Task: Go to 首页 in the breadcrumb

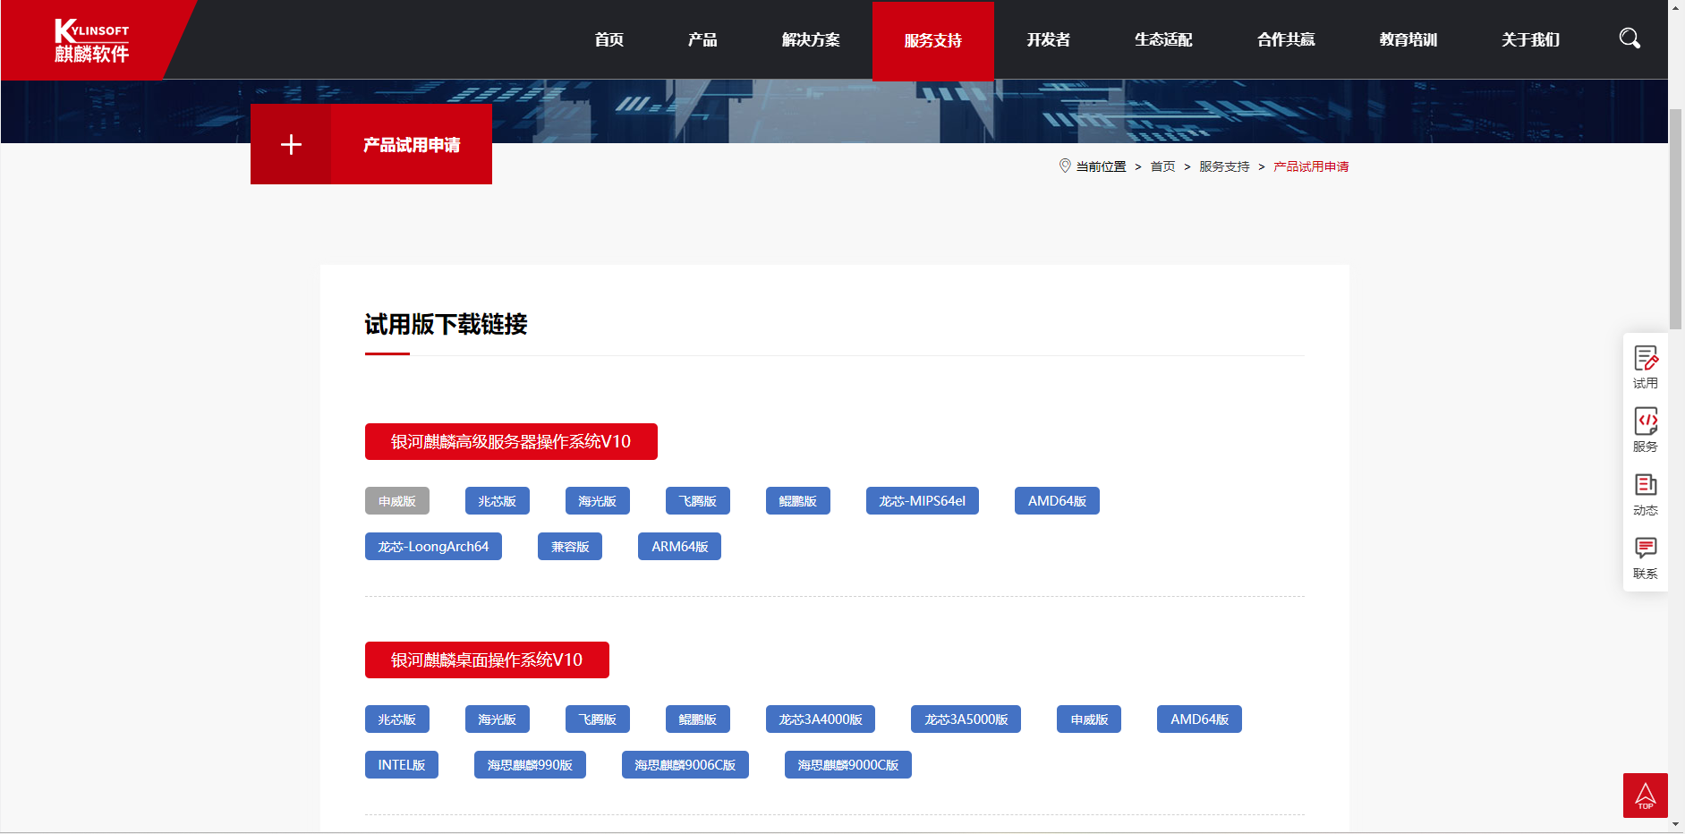Action: click(1162, 166)
